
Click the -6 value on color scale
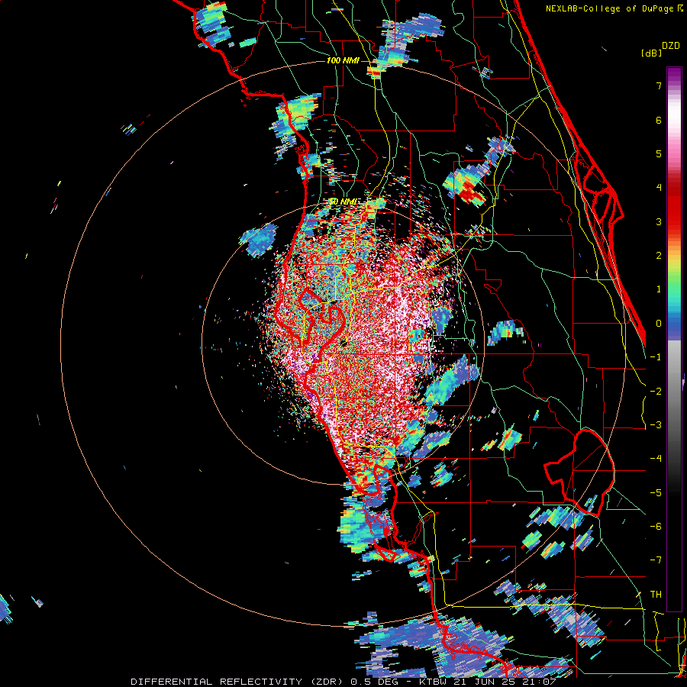(656, 527)
